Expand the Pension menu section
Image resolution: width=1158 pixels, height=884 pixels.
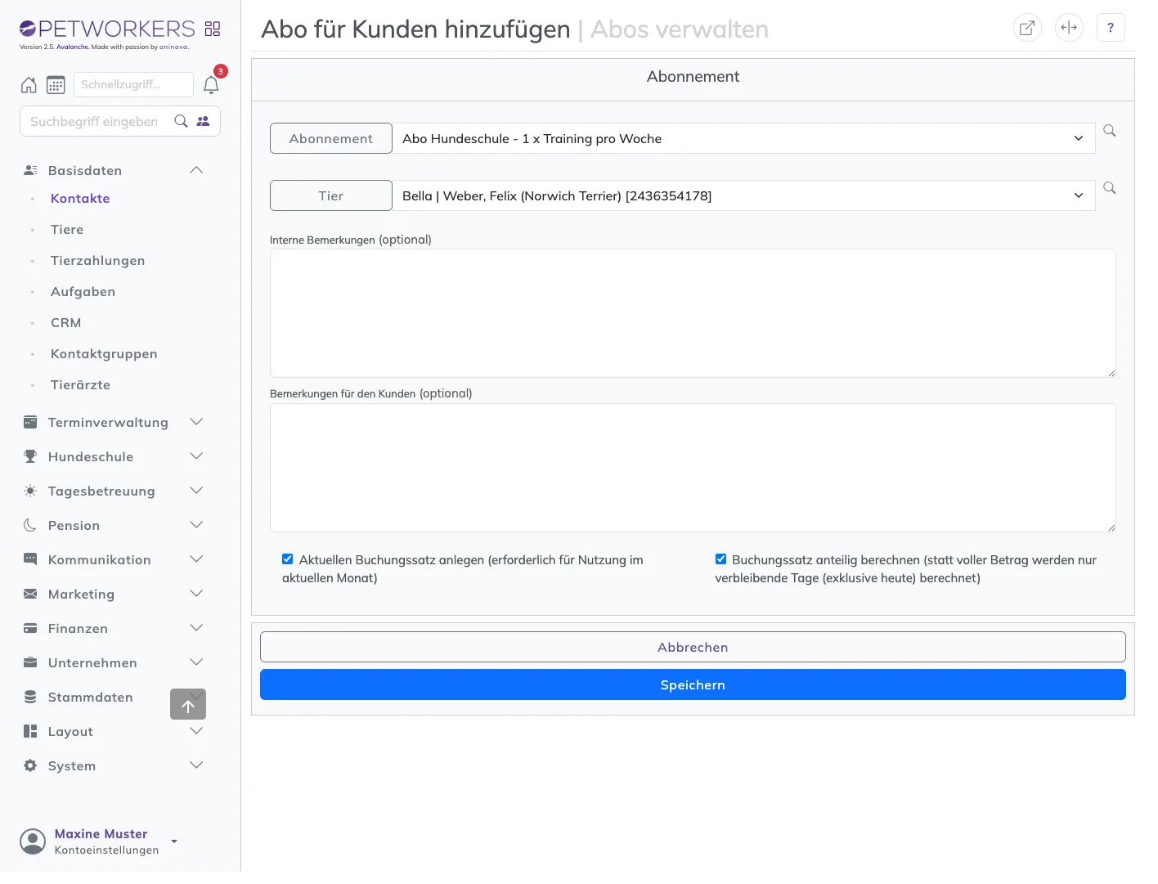114,525
